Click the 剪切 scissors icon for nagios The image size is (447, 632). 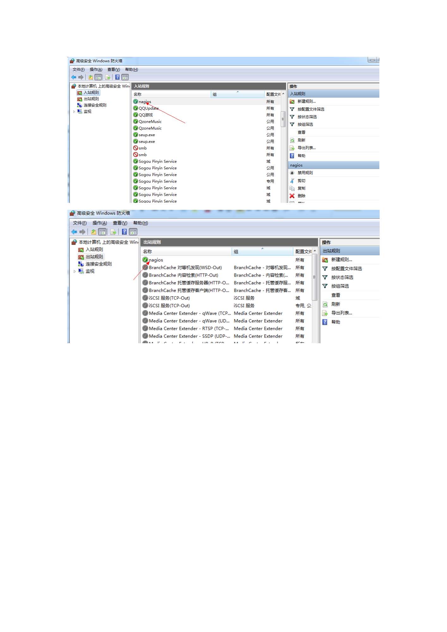point(292,181)
